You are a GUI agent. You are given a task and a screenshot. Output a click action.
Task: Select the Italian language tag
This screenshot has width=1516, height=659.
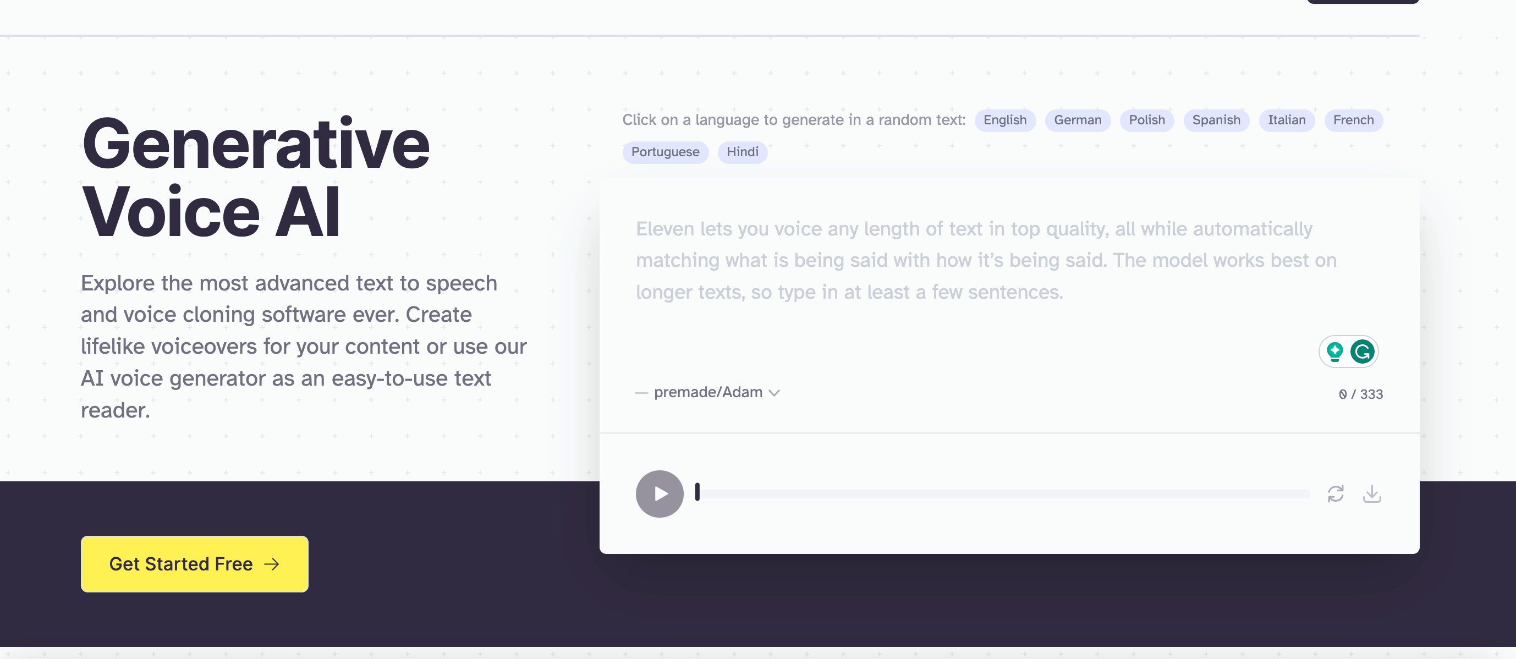[x=1286, y=120]
